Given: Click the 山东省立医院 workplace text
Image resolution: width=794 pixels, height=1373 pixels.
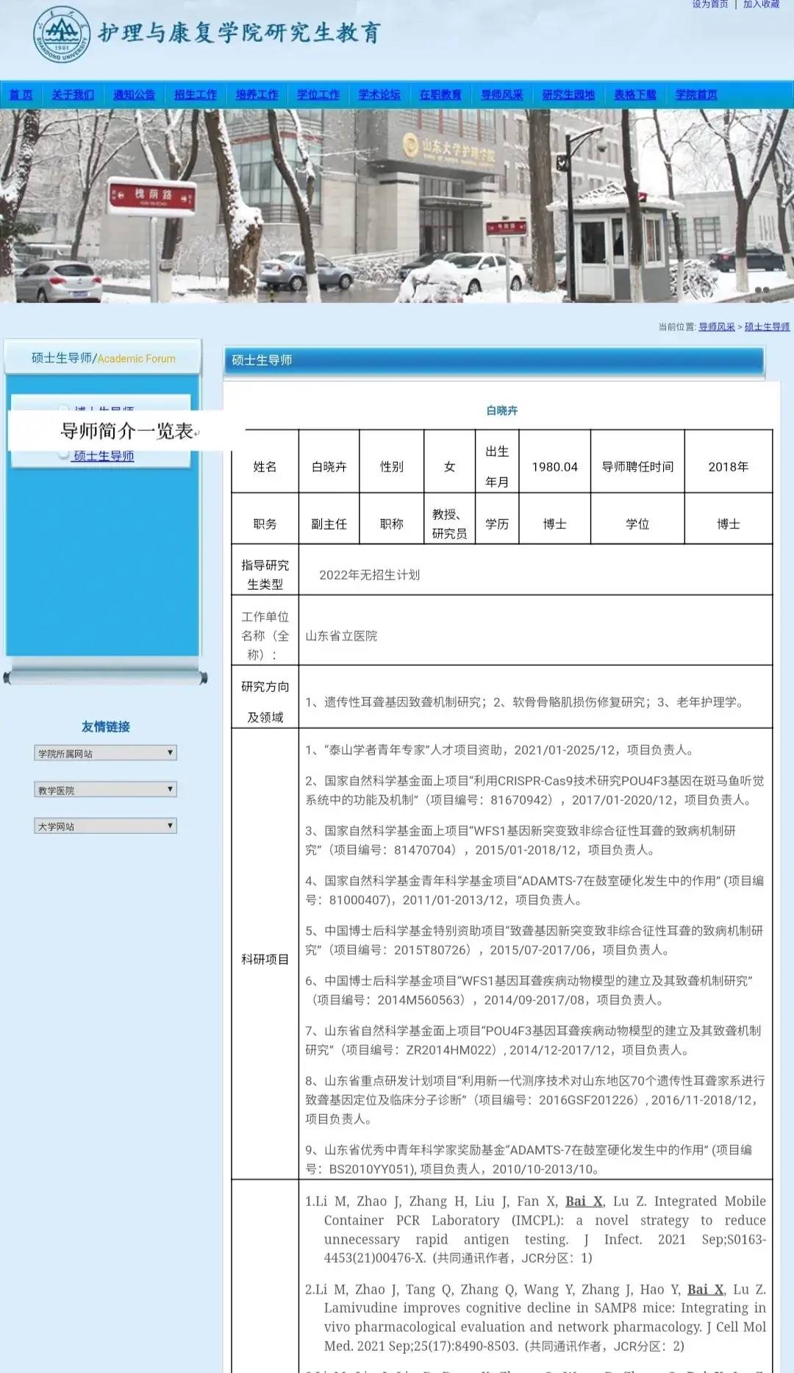Looking at the screenshot, I should click(x=341, y=636).
